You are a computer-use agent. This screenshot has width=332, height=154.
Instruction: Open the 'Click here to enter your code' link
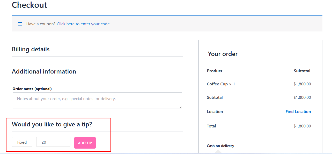[x=83, y=24]
